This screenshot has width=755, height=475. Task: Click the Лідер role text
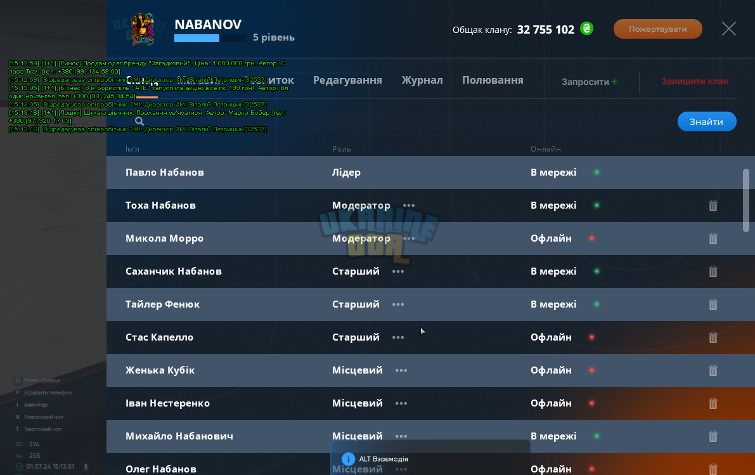pyautogui.click(x=346, y=172)
